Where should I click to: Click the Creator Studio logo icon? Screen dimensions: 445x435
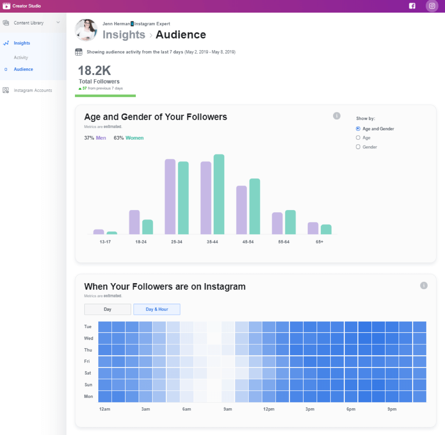coord(6,6)
